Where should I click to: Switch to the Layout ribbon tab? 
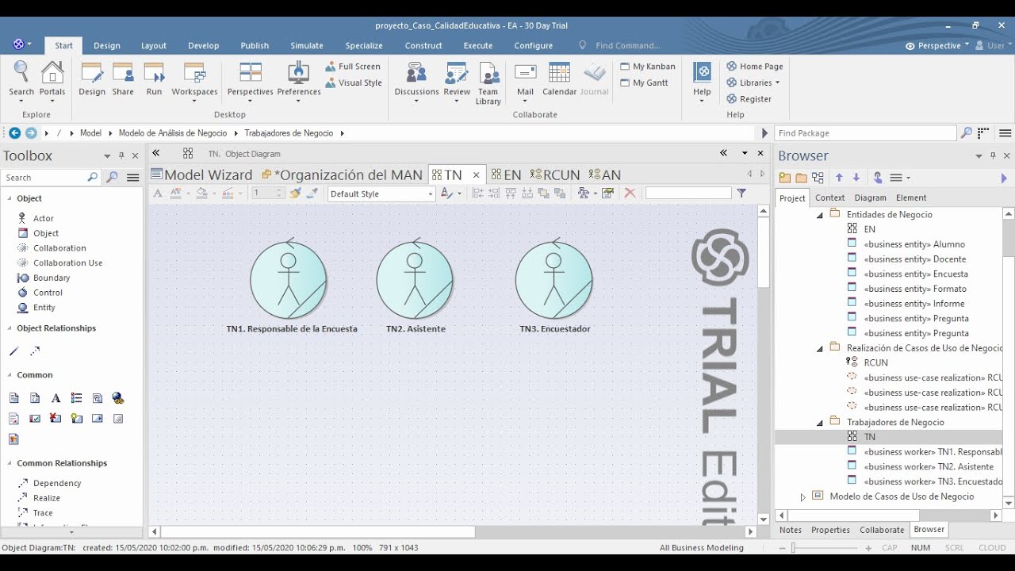click(154, 45)
